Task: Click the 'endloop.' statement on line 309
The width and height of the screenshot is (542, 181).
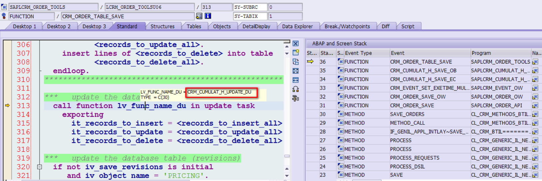Action: point(71,71)
